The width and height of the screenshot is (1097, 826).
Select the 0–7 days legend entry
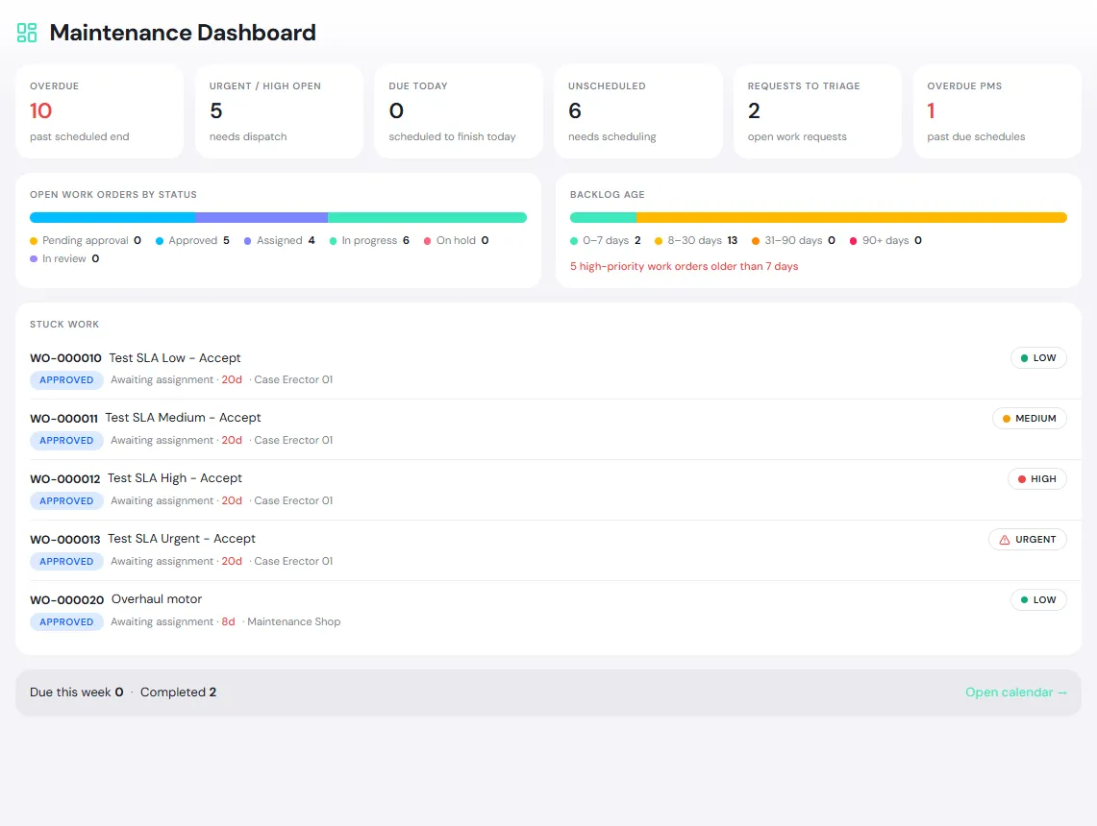click(x=605, y=240)
